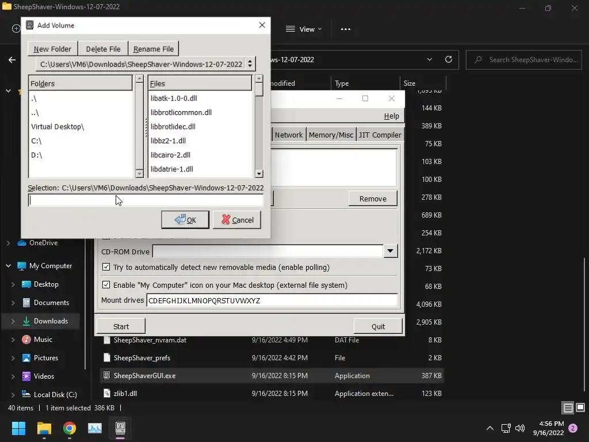This screenshot has width=589, height=442.
Task: Toggle Enable My Computer icon checkbox
Action: pyautogui.click(x=106, y=285)
